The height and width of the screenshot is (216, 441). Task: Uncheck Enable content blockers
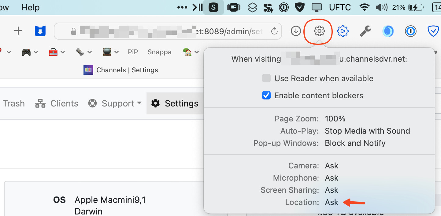tap(266, 95)
